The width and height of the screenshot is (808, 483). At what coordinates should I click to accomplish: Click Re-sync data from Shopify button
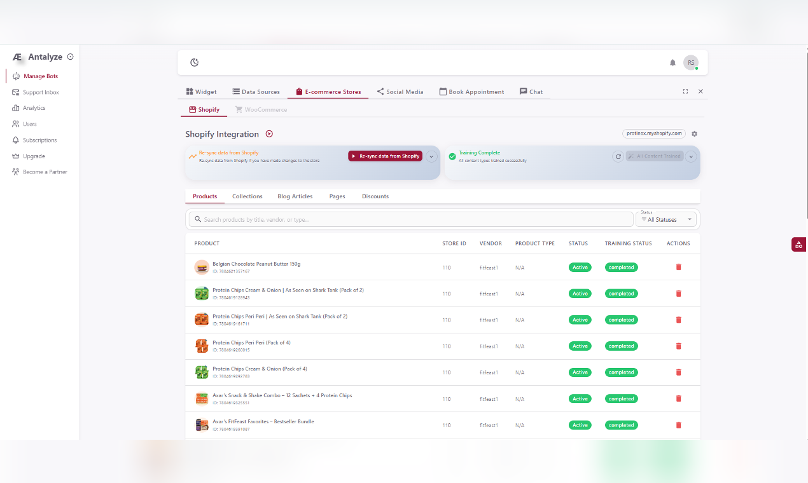click(x=385, y=156)
